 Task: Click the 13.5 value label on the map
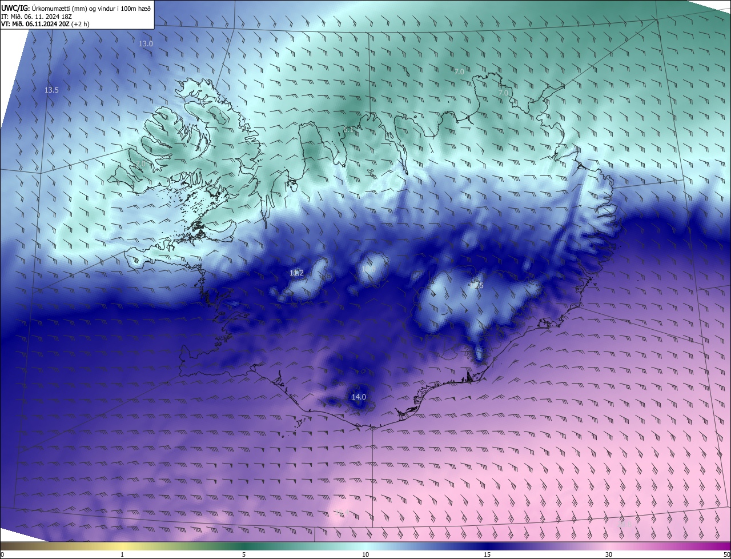click(x=51, y=90)
